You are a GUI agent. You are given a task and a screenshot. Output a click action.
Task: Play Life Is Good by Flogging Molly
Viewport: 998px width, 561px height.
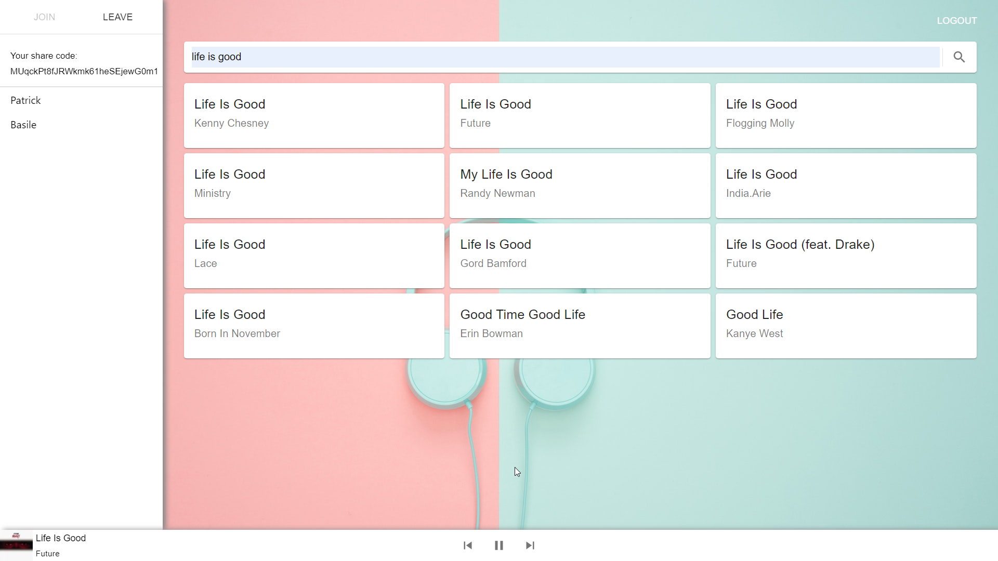846,115
